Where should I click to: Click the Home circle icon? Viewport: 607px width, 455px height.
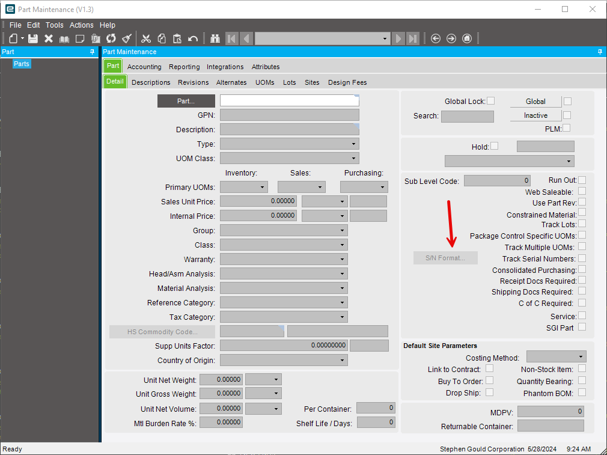point(467,38)
